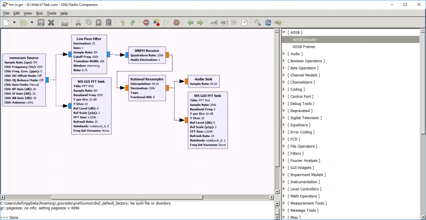Expand the Audio category
This screenshot has width=426, height=220.
(284, 54)
